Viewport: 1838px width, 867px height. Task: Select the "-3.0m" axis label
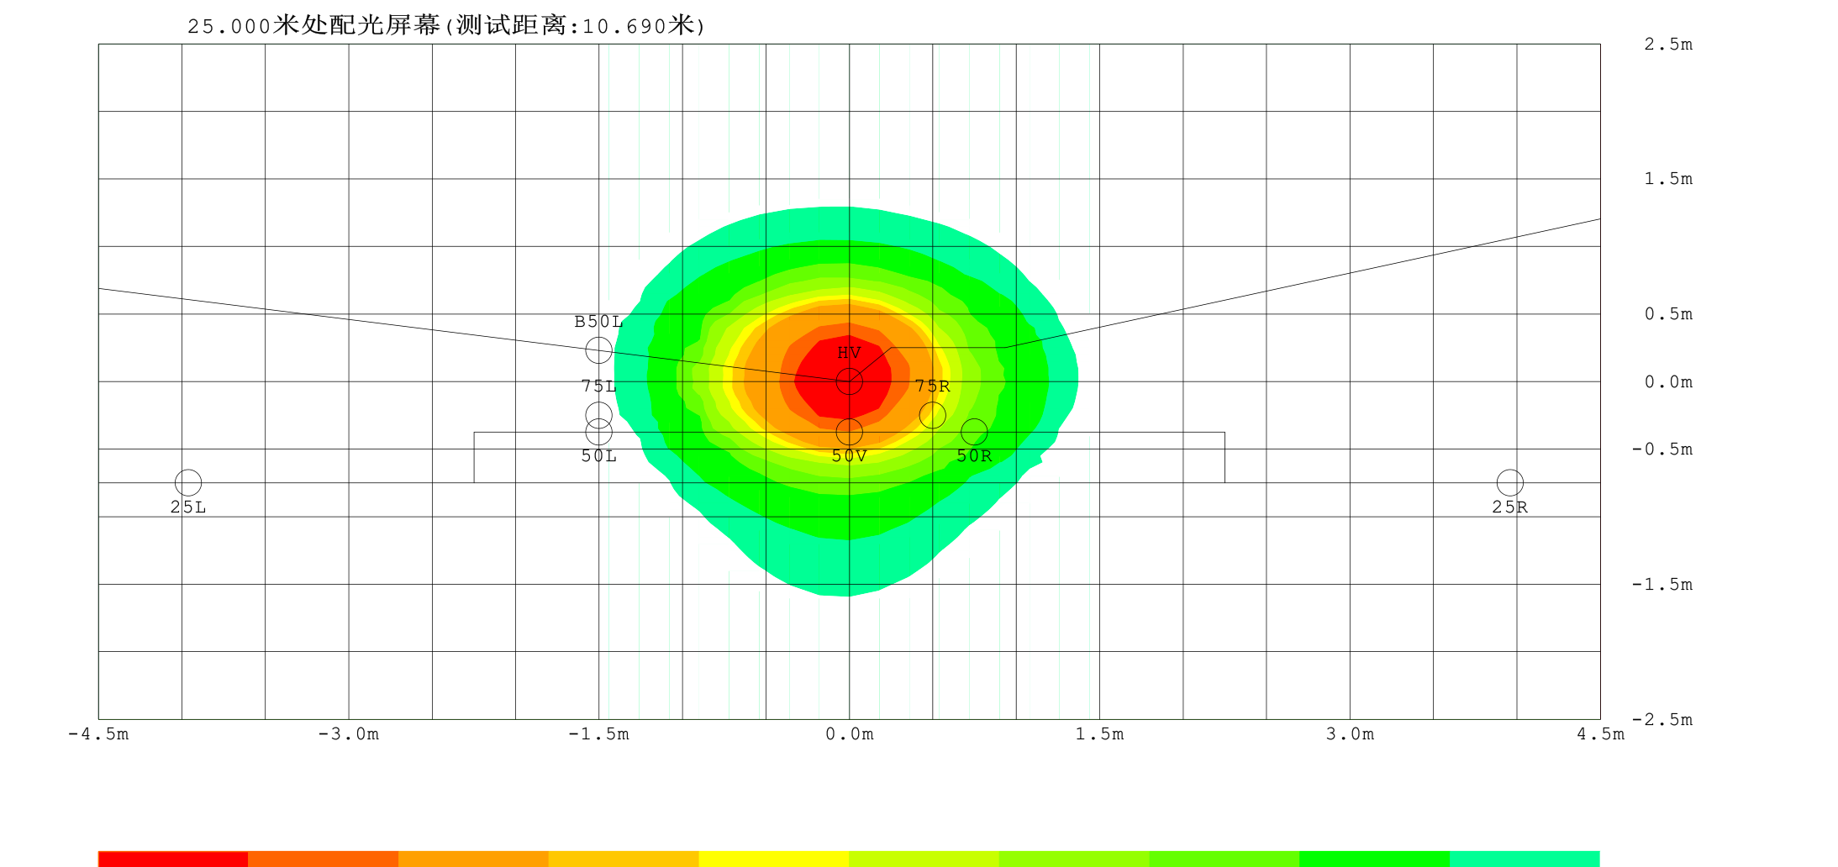click(349, 734)
